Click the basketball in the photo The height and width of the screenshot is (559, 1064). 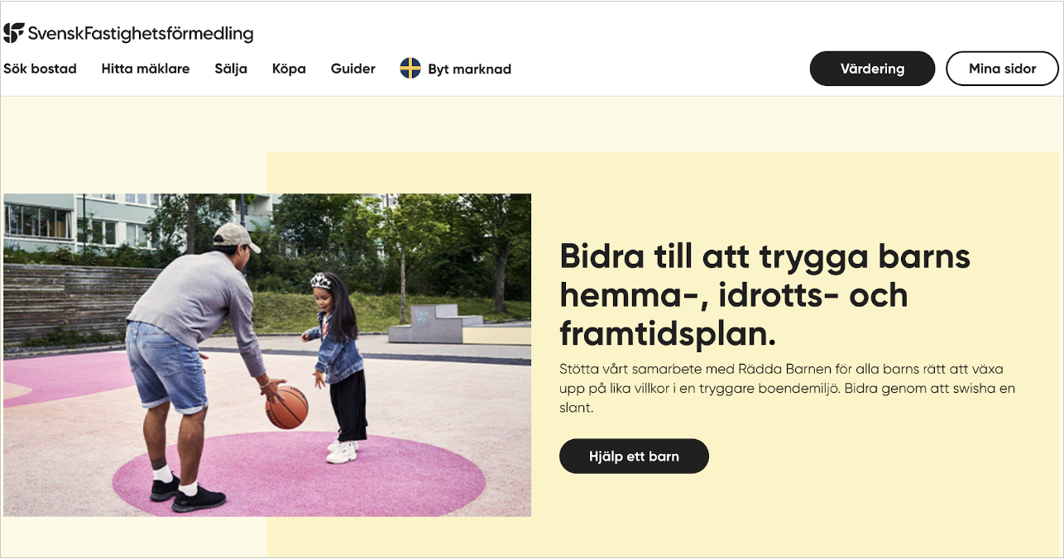pyautogui.click(x=287, y=407)
